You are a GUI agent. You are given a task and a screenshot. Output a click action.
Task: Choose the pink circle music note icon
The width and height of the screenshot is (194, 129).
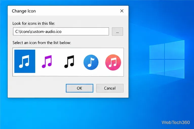coord(113,62)
